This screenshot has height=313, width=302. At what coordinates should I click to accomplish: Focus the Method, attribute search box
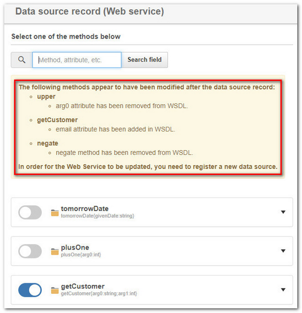point(77,60)
